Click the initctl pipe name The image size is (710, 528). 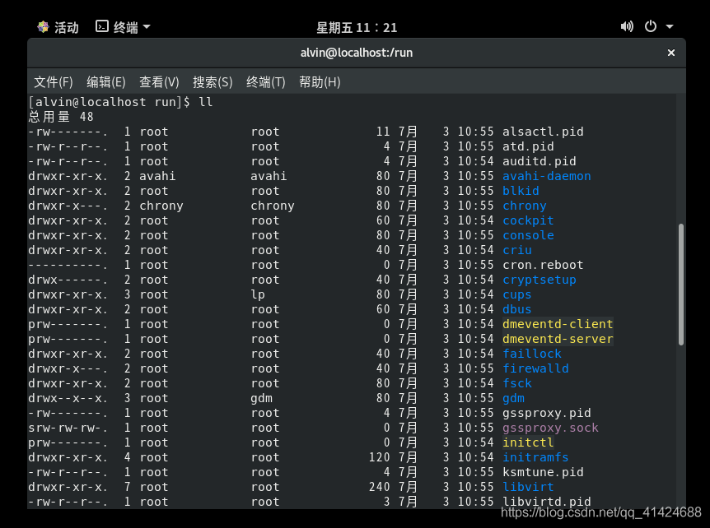[x=528, y=443]
